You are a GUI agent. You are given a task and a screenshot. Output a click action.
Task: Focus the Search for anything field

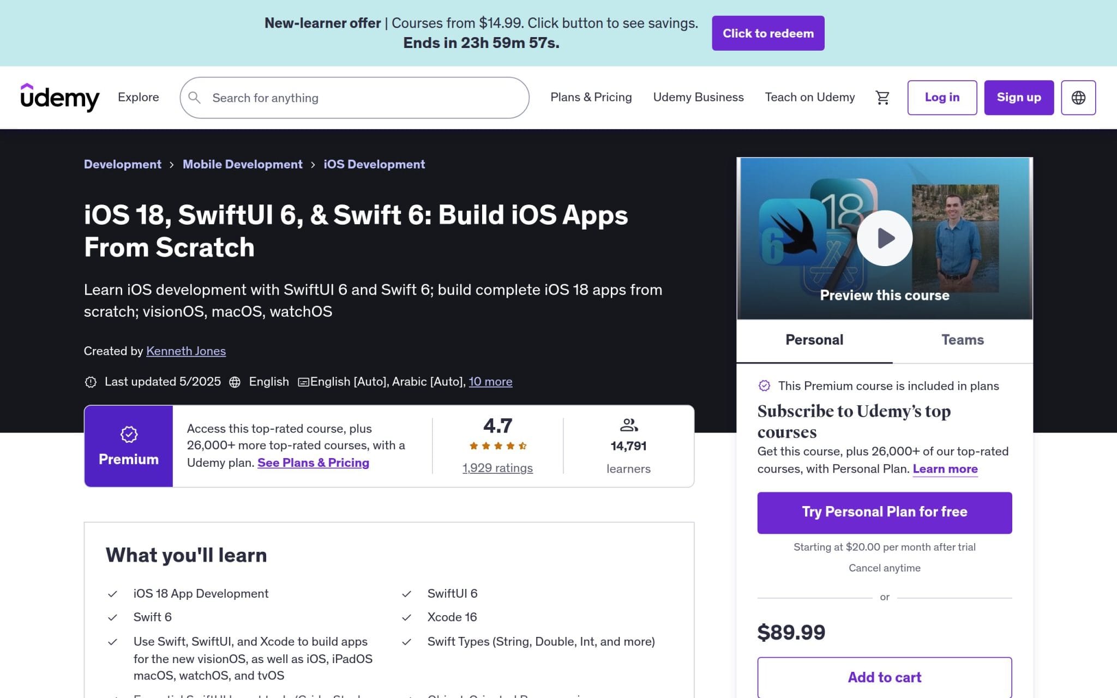355,98
